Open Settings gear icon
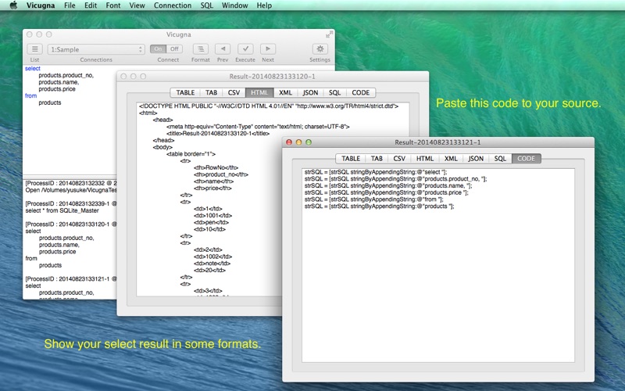Viewport: 625px width, 391px height. click(x=320, y=49)
